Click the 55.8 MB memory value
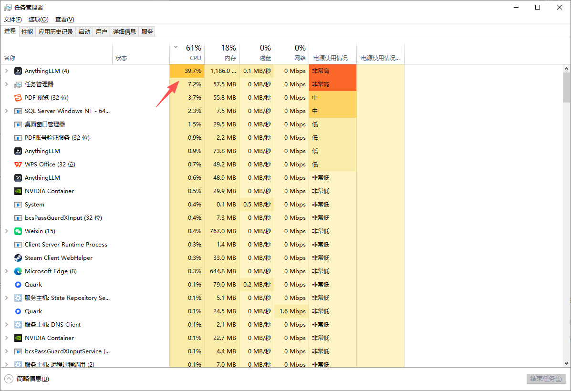Screen dimensions: 571x391 pos(224,98)
